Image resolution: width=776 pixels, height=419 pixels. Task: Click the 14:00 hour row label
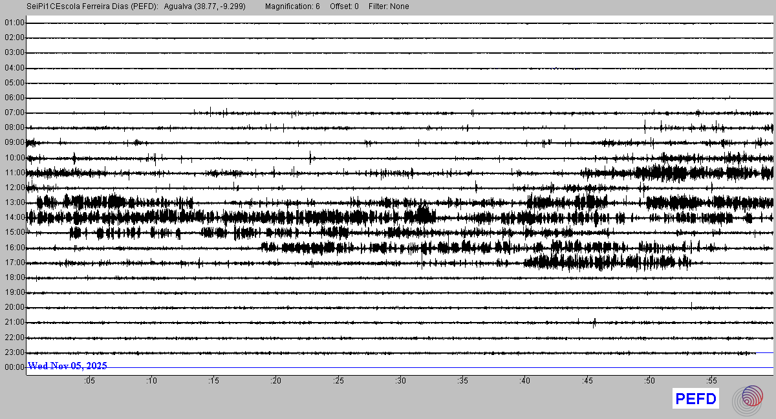pyautogui.click(x=14, y=217)
